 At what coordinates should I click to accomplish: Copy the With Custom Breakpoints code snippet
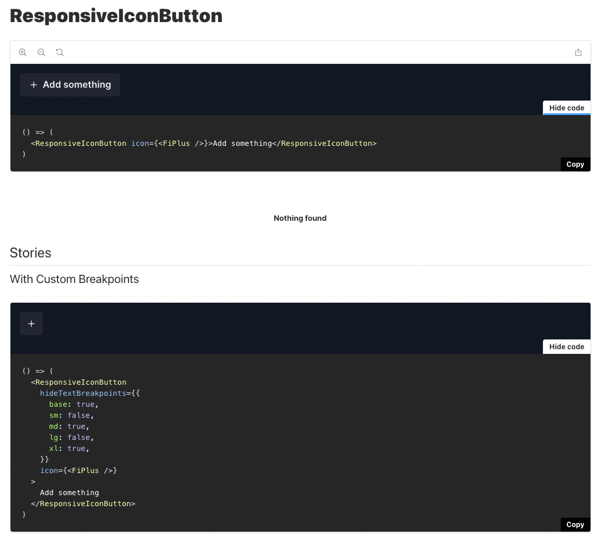[x=575, y=524]
